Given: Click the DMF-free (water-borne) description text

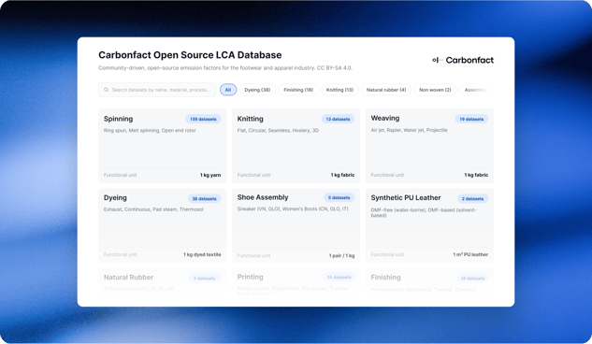Looking at the screenshot, I should [x=424, y=212].
